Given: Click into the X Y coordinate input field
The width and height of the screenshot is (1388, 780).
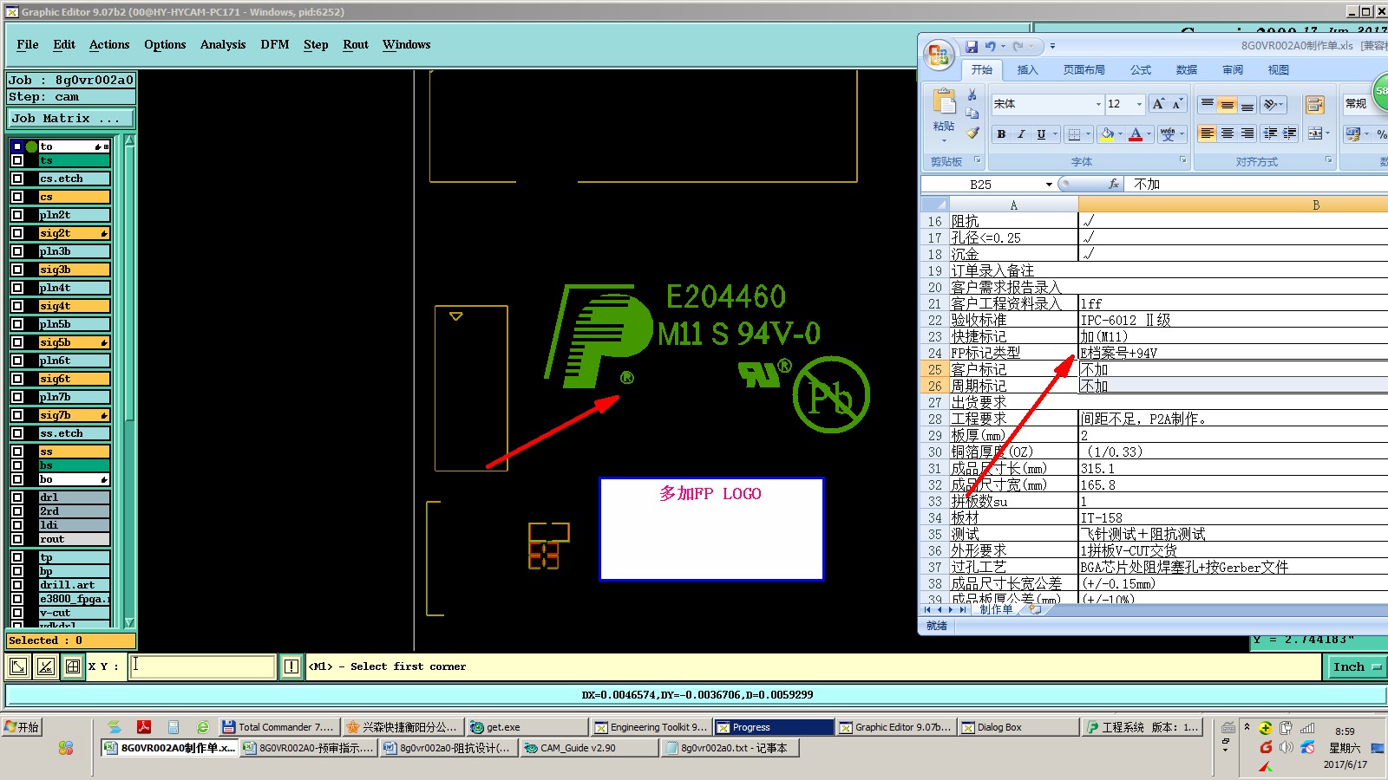Looking at the screenshot, I should click(x=202, y=666).
